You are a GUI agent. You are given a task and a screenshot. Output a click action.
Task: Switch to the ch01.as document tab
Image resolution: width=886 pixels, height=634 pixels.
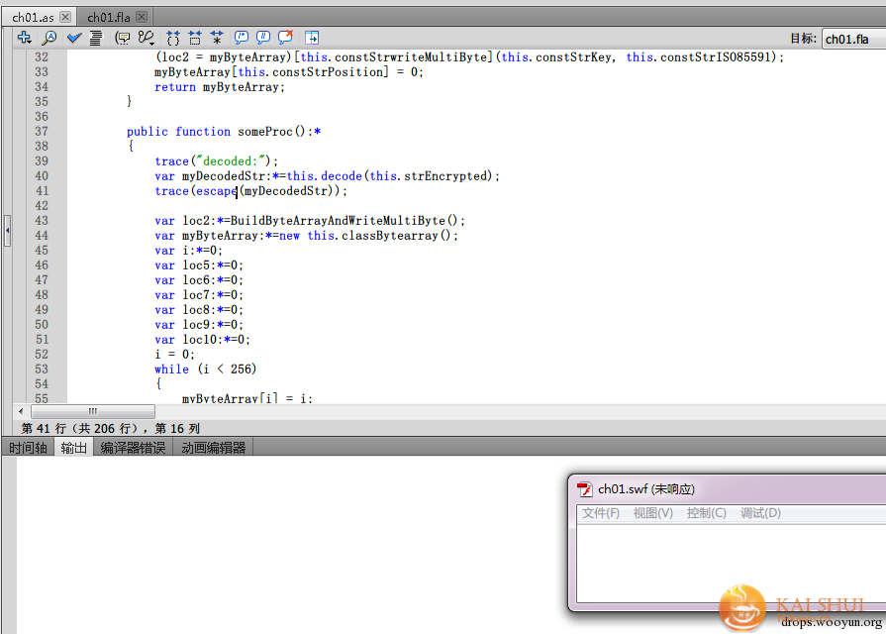pyautogui.click(x=34, y=18)
